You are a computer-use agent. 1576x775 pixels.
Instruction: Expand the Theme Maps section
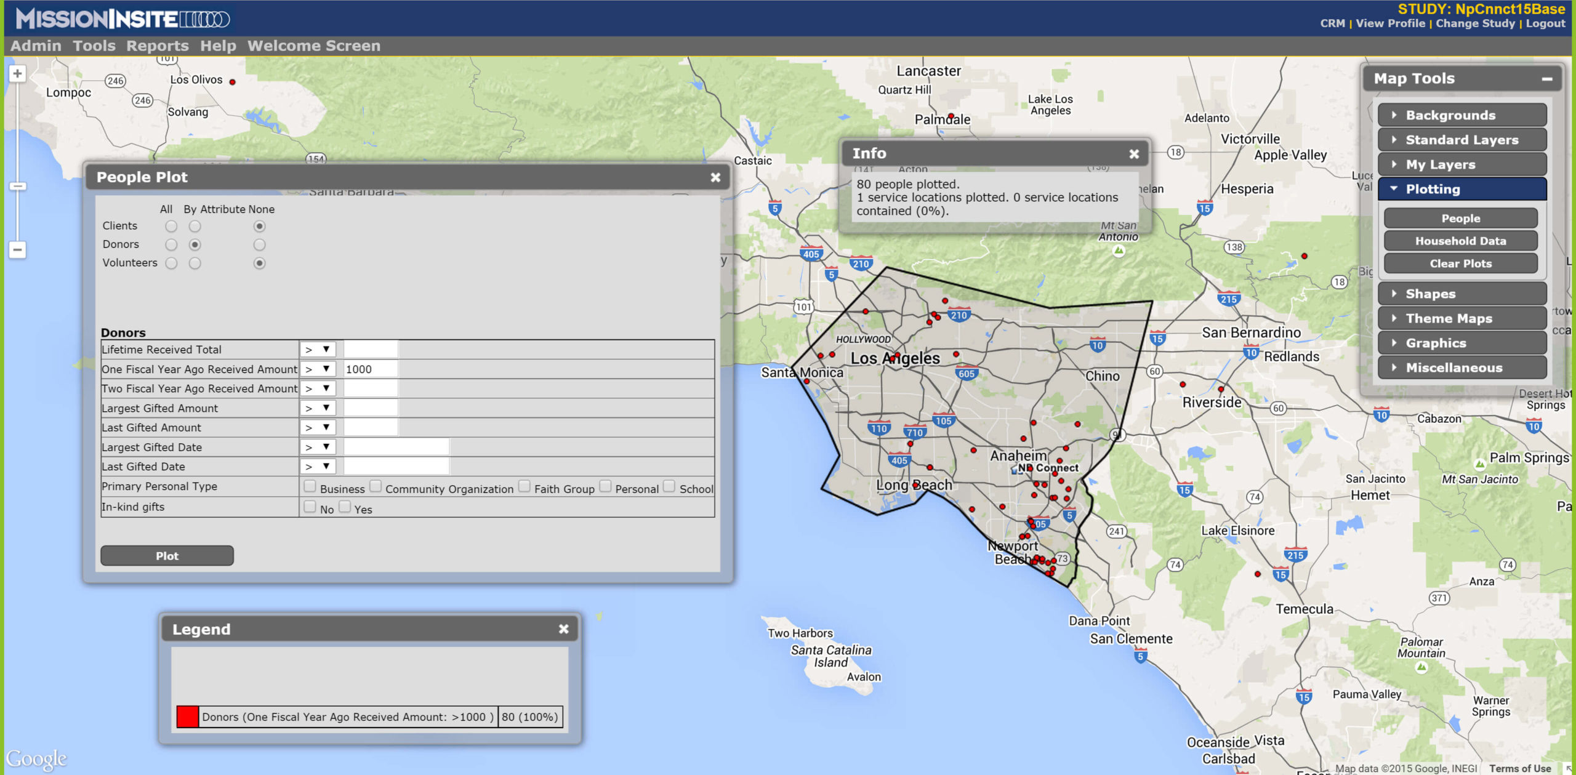1462,318
